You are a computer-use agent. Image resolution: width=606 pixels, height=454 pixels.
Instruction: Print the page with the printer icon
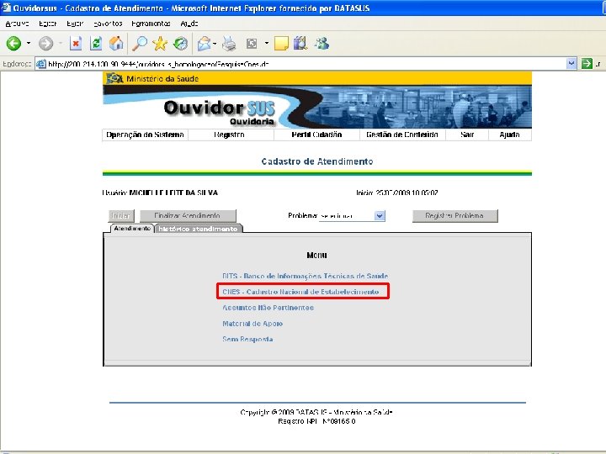pyautogui.click(x=229, y=44)
